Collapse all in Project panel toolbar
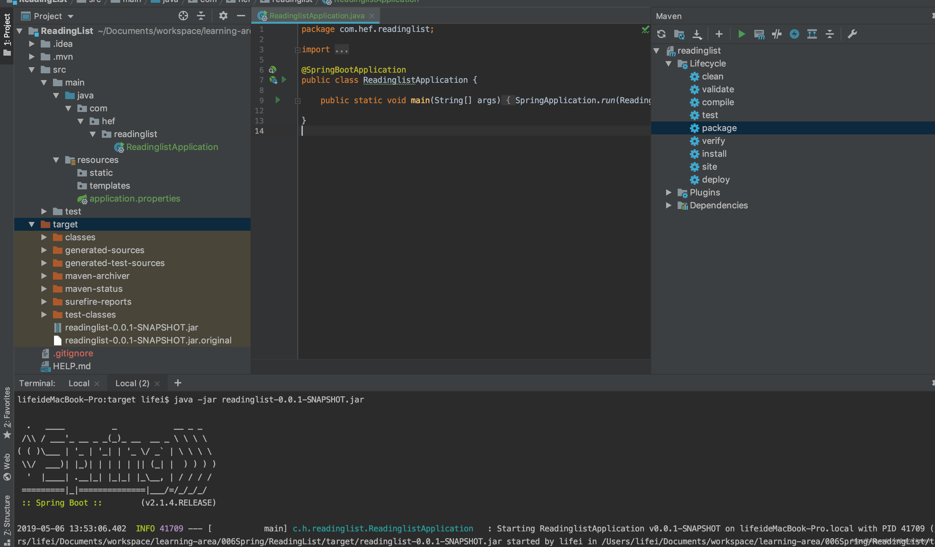Image resolution: width=935 pixels, height=547 pixels. point(201,16)
